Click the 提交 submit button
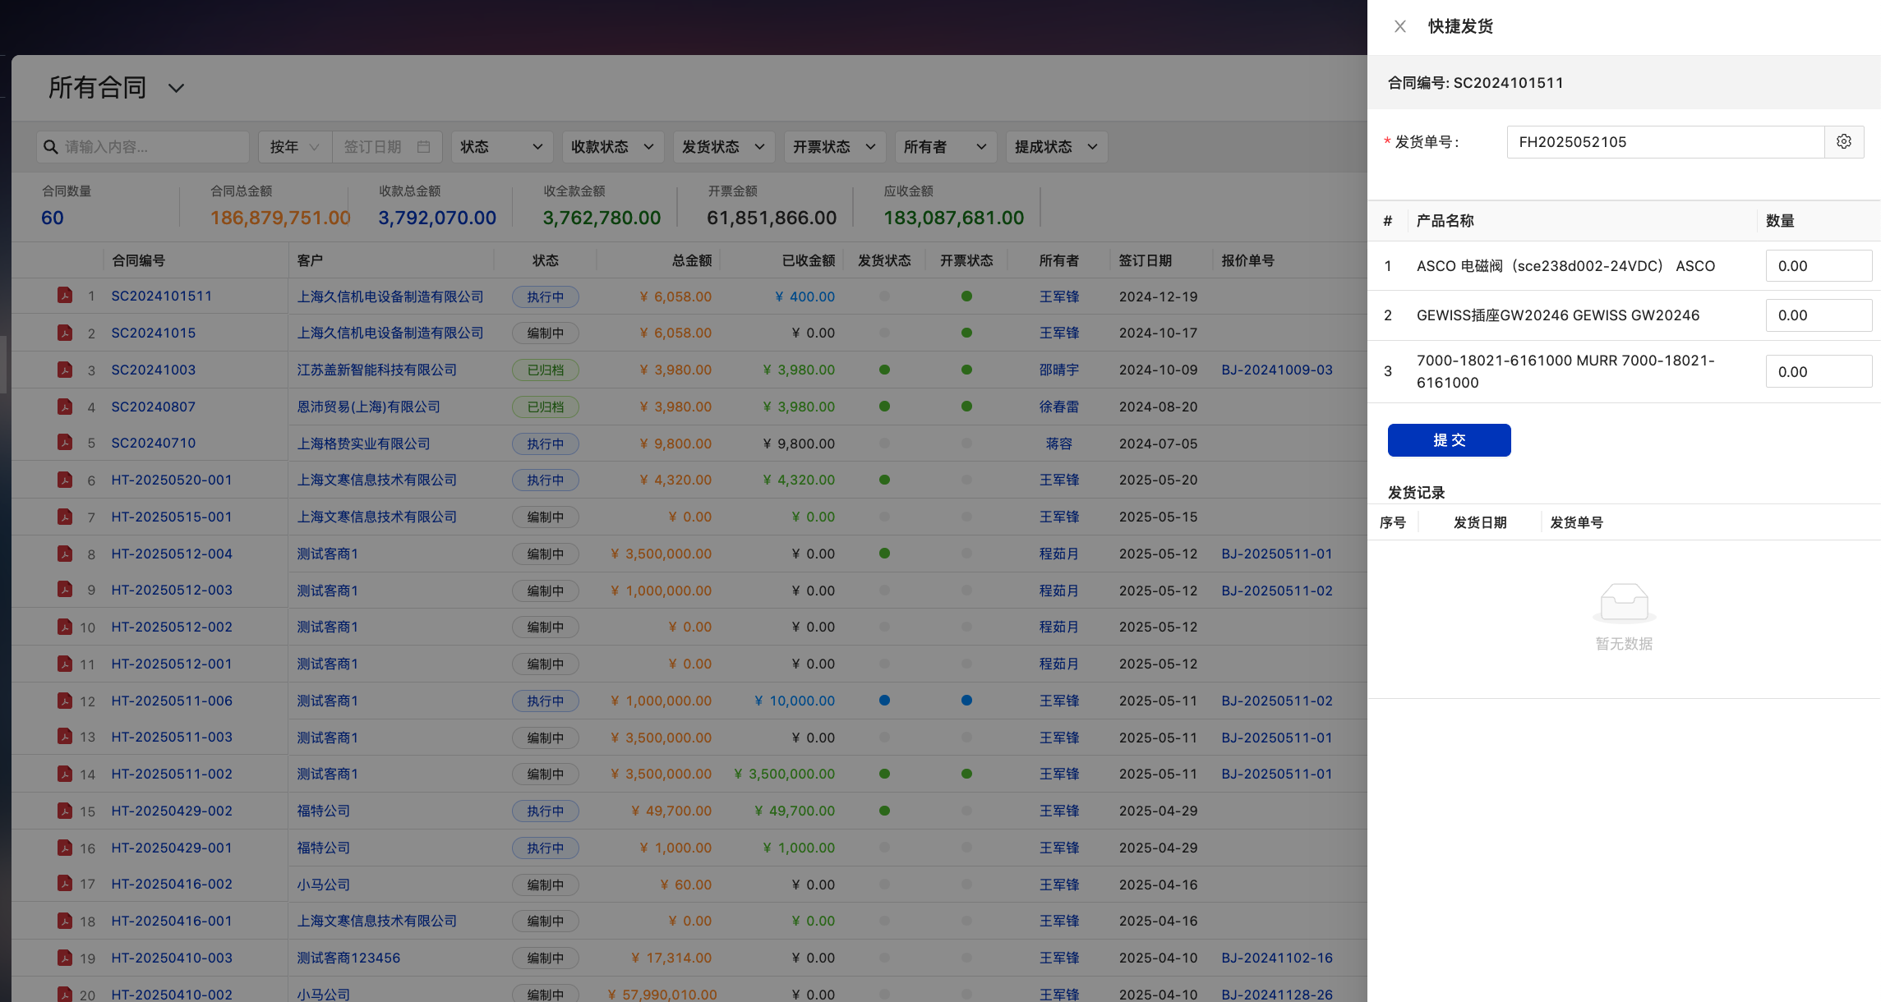This screenshot has width=1881, height=1002. 1449,440
